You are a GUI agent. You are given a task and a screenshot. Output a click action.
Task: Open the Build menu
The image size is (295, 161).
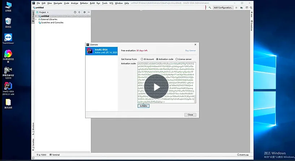point(92,3)
